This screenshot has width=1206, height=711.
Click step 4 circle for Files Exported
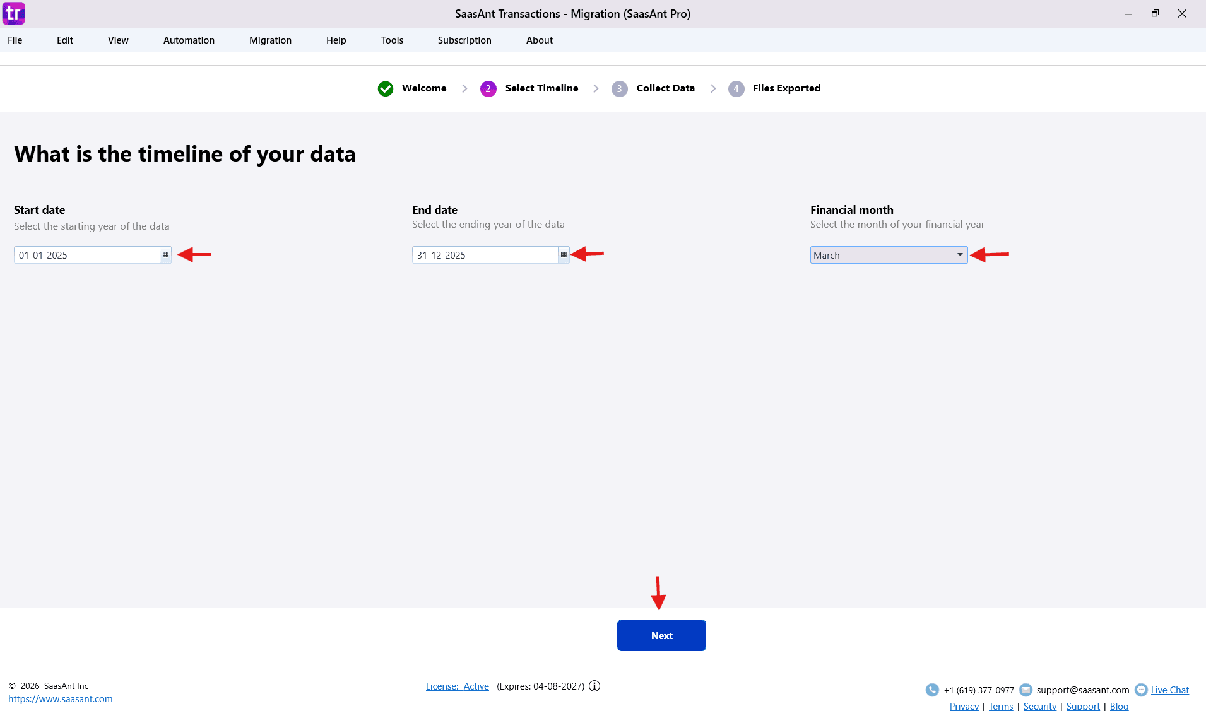736,88
